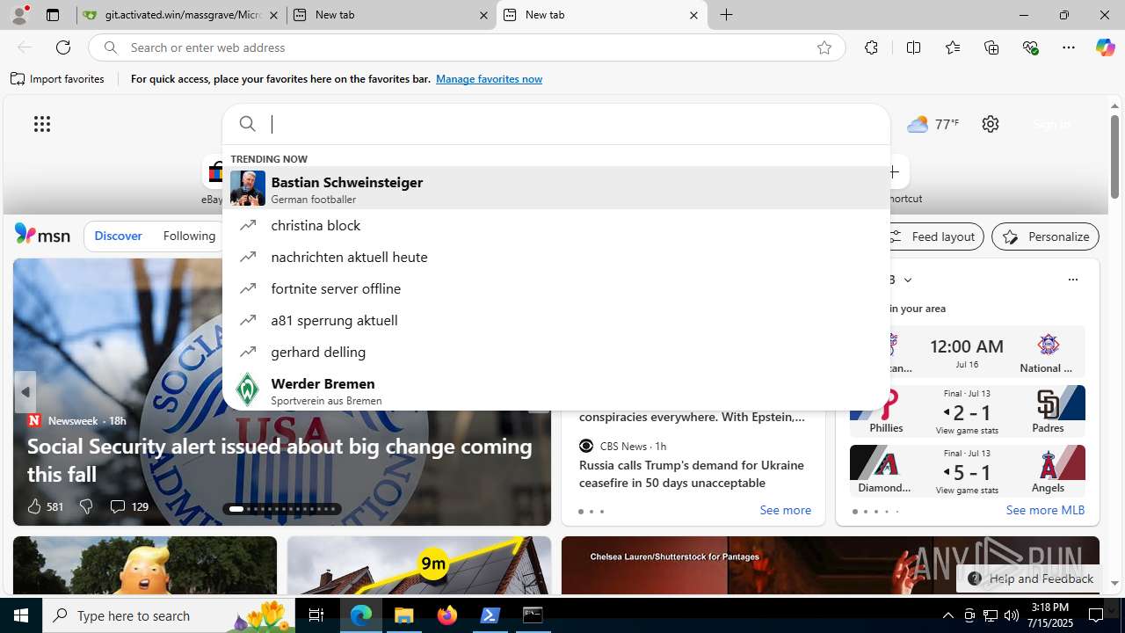Viewport: 1125px width, 633px height.
Task: Go back to the previous page
Action: (25, 47)
